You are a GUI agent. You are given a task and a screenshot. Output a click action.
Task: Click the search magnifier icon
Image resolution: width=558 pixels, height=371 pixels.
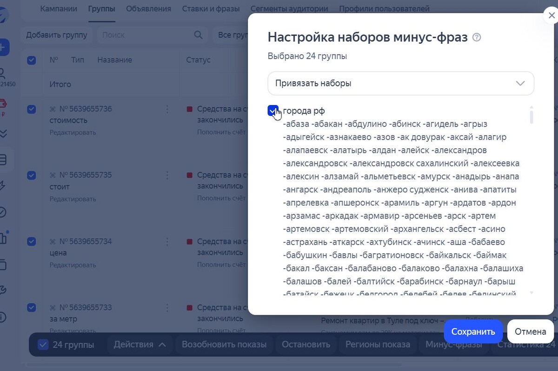pos(198,35)
